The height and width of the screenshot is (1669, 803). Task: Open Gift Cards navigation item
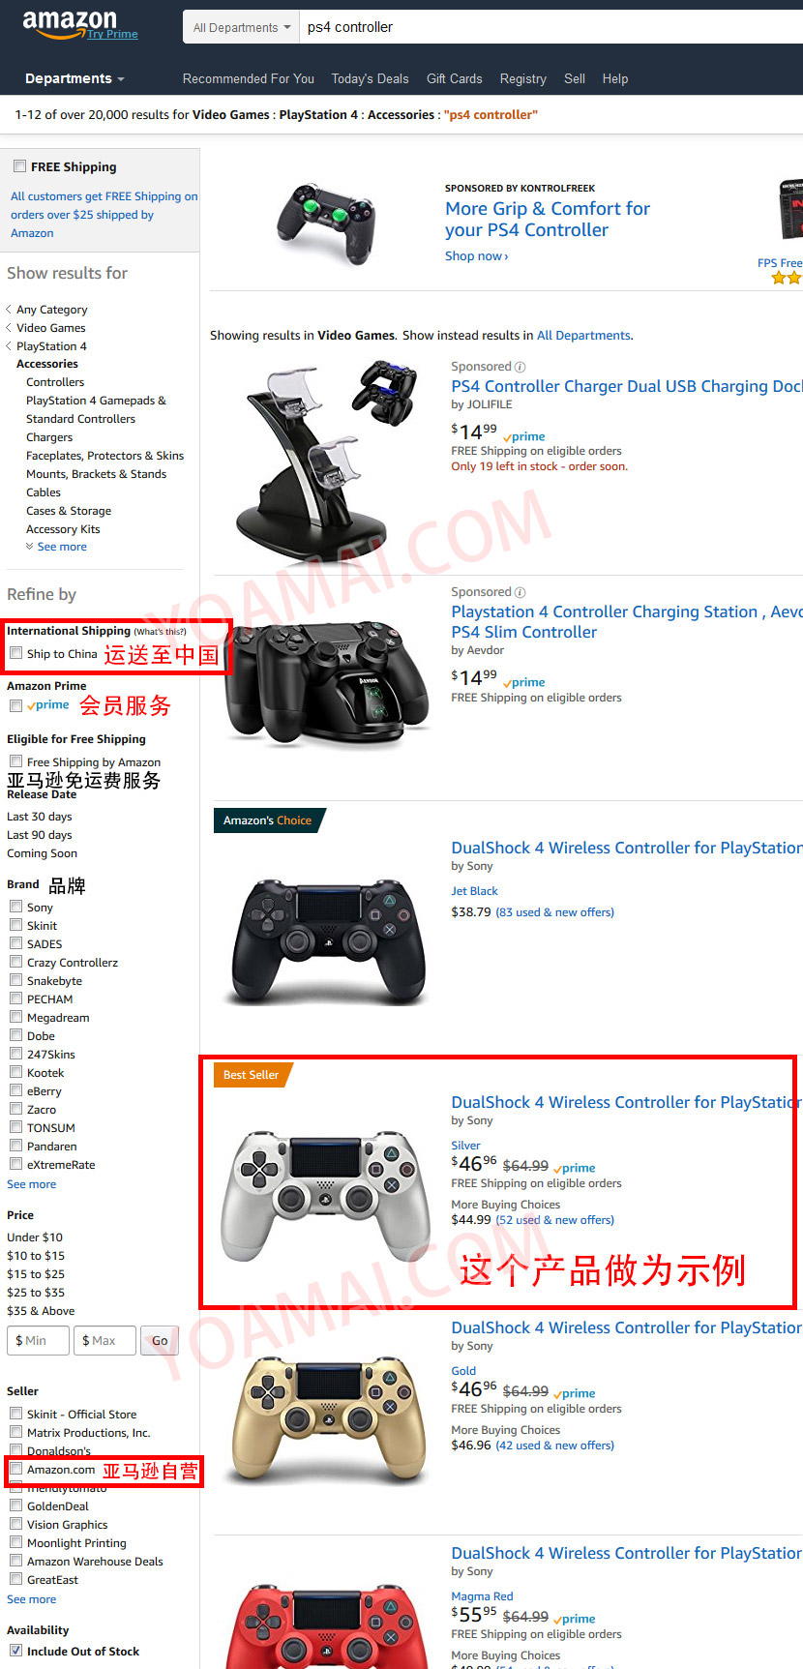click(x=454, y=78)
